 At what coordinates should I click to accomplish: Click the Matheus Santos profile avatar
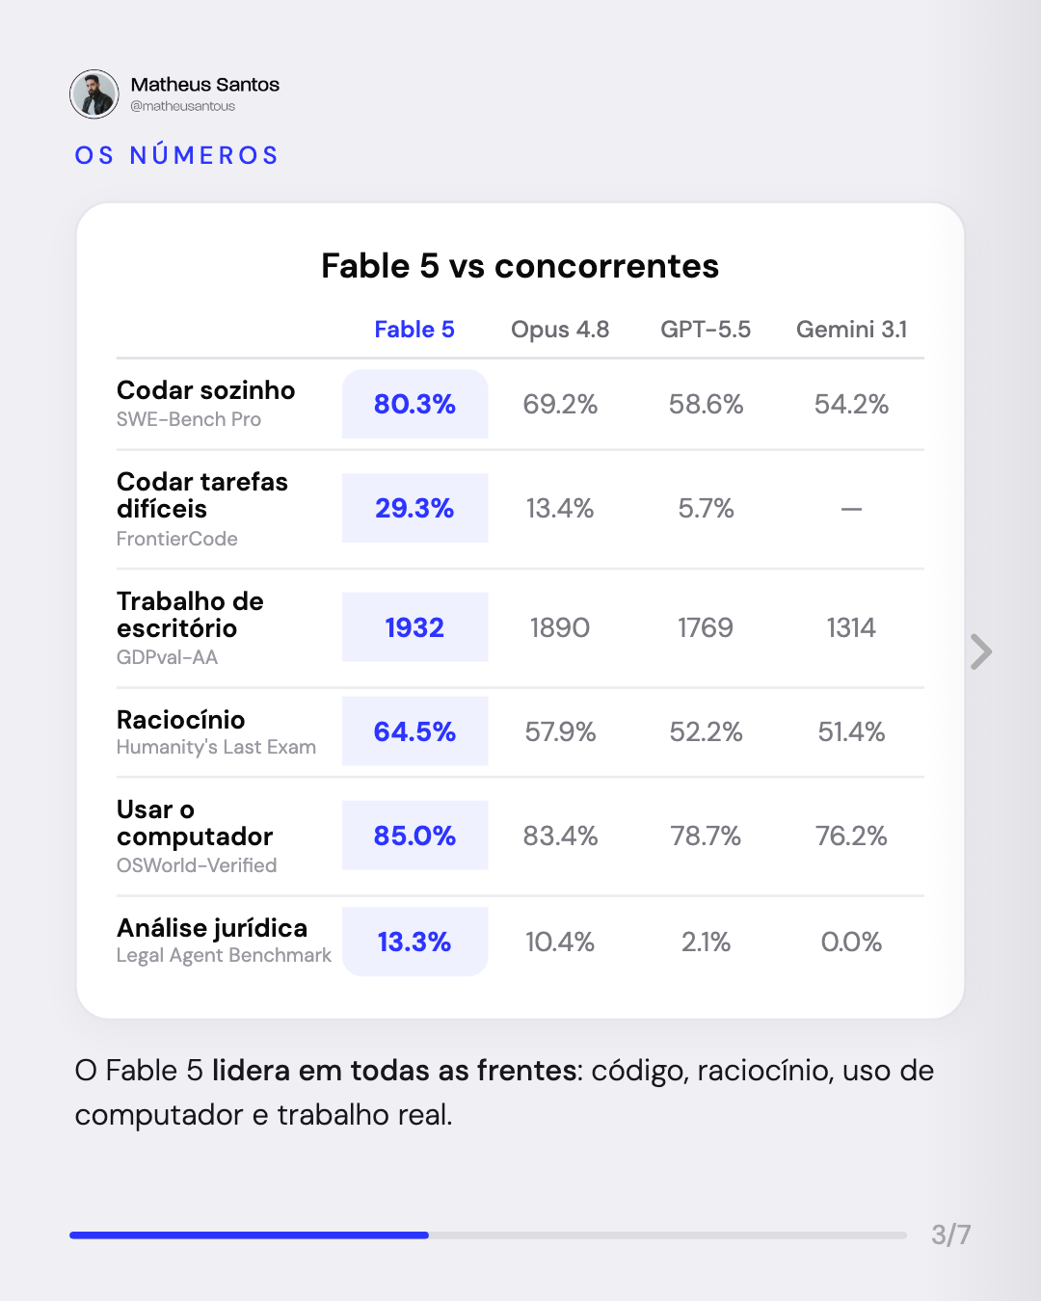[94, 94]
